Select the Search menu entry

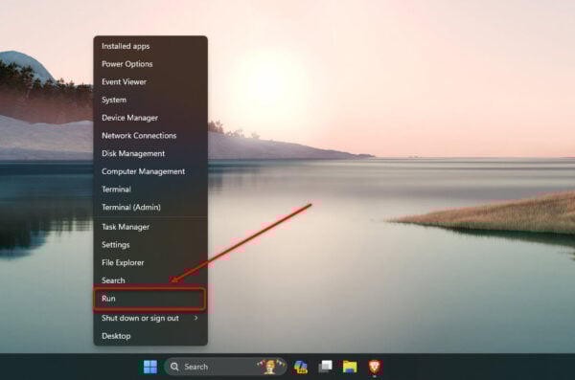pos(150,280)
